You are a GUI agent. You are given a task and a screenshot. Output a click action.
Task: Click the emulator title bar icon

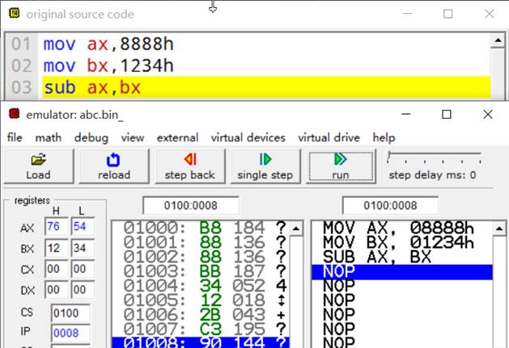point(13,115)
